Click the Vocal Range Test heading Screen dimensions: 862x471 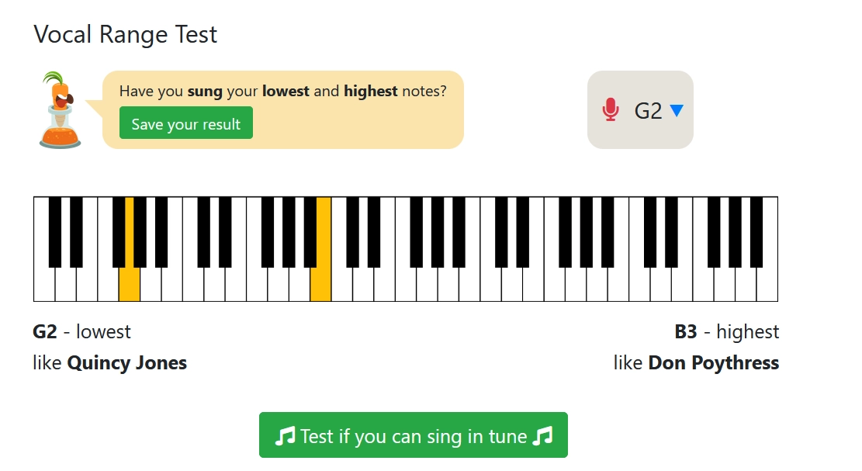tap(125, 34)
